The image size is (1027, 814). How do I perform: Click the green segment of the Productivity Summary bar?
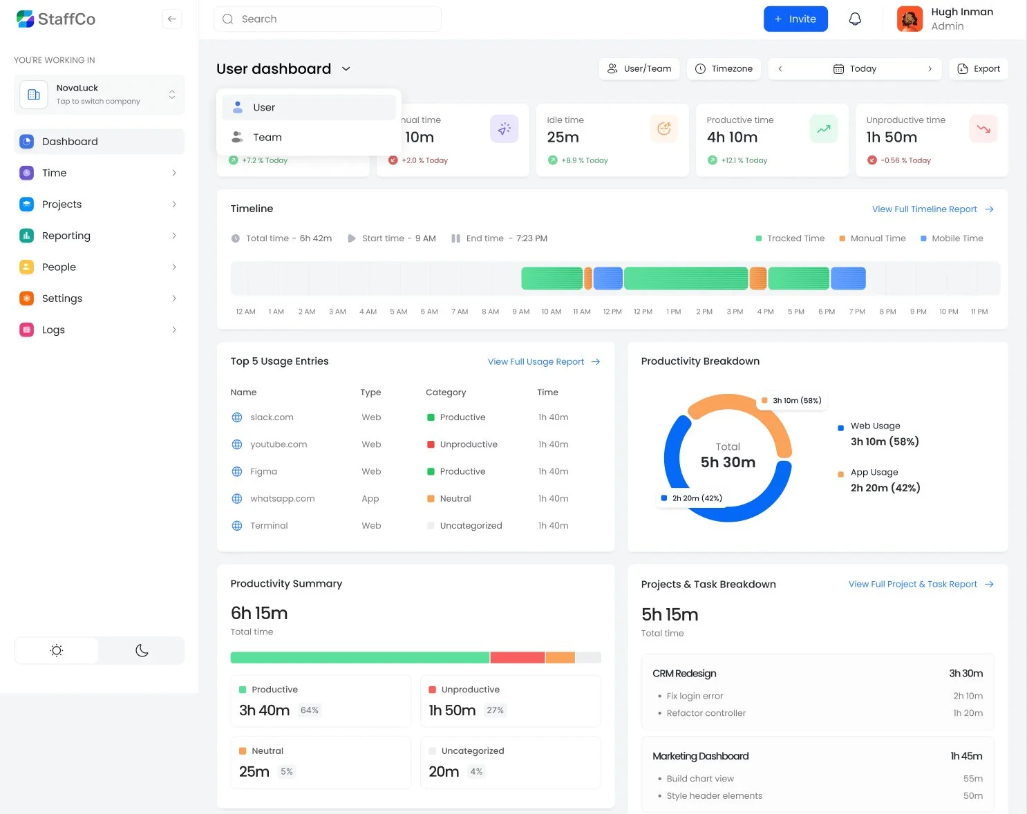pos(359,657)
